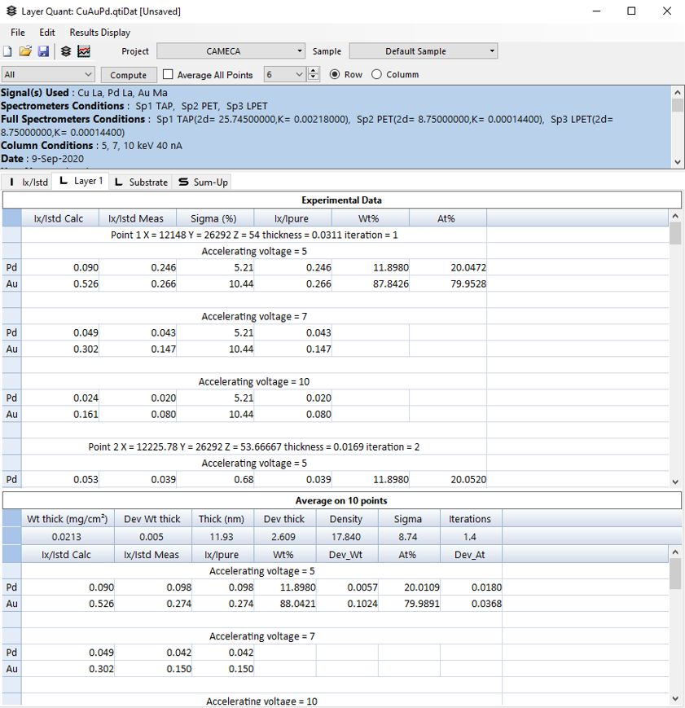Open the Results Display menu
Image resolution: width=685 pixels, height=708 pixels.
click(99, 33)
